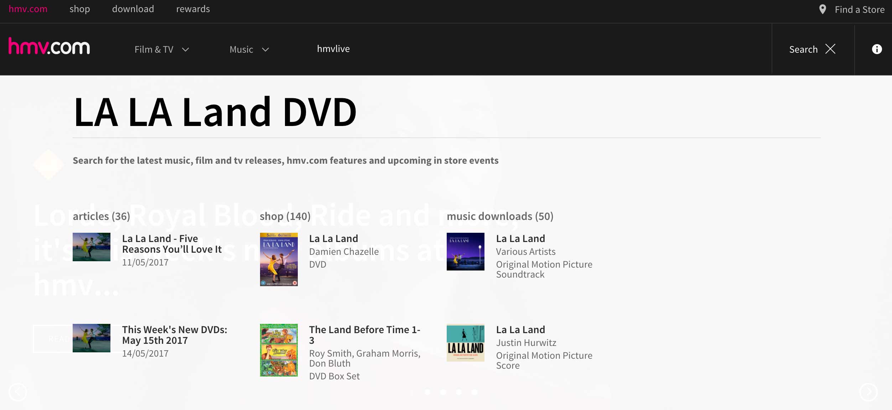Open The Land Before Time 1-3 title
Screen dimensions: 892x410
point(365,335)
